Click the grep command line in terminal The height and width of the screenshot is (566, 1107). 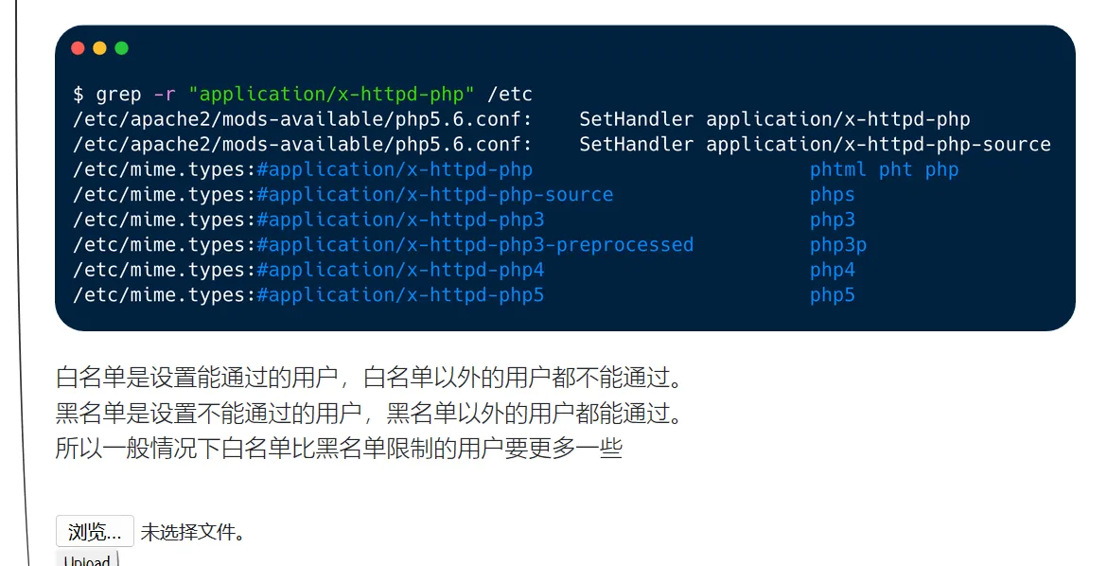(x=303, y=95)
